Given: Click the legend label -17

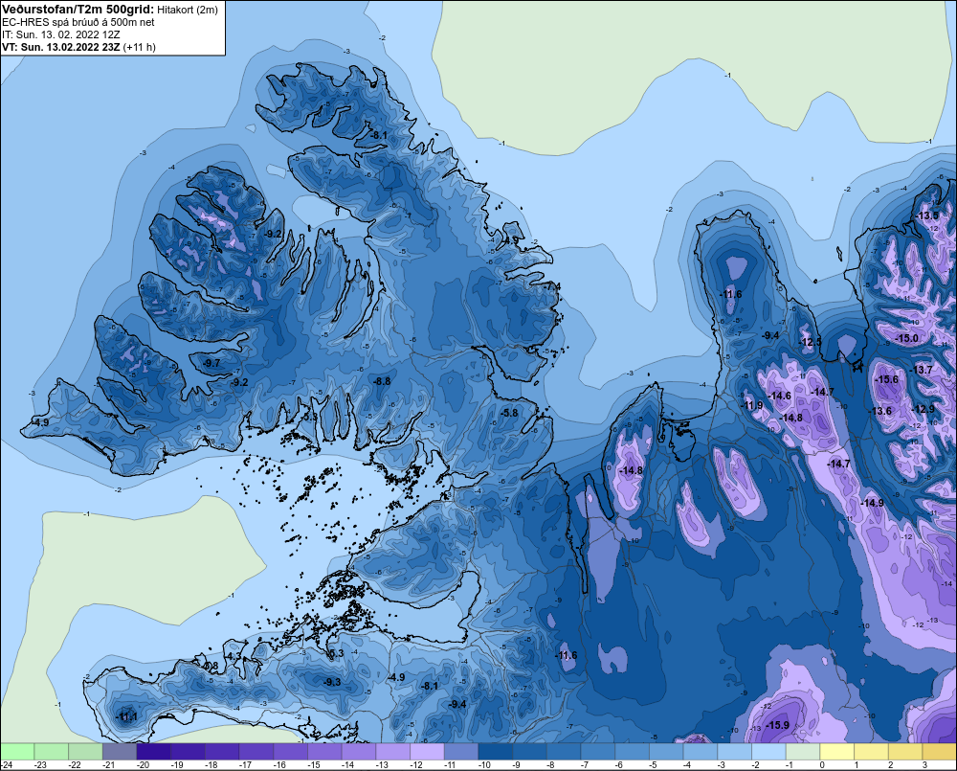Looking at the screenshot, I should [245, 765].
